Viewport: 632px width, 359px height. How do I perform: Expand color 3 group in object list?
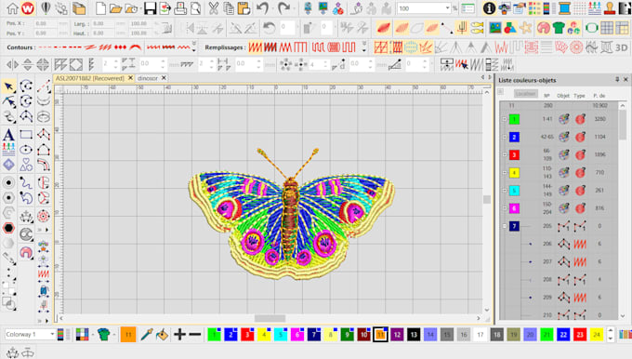pos(505,155)
